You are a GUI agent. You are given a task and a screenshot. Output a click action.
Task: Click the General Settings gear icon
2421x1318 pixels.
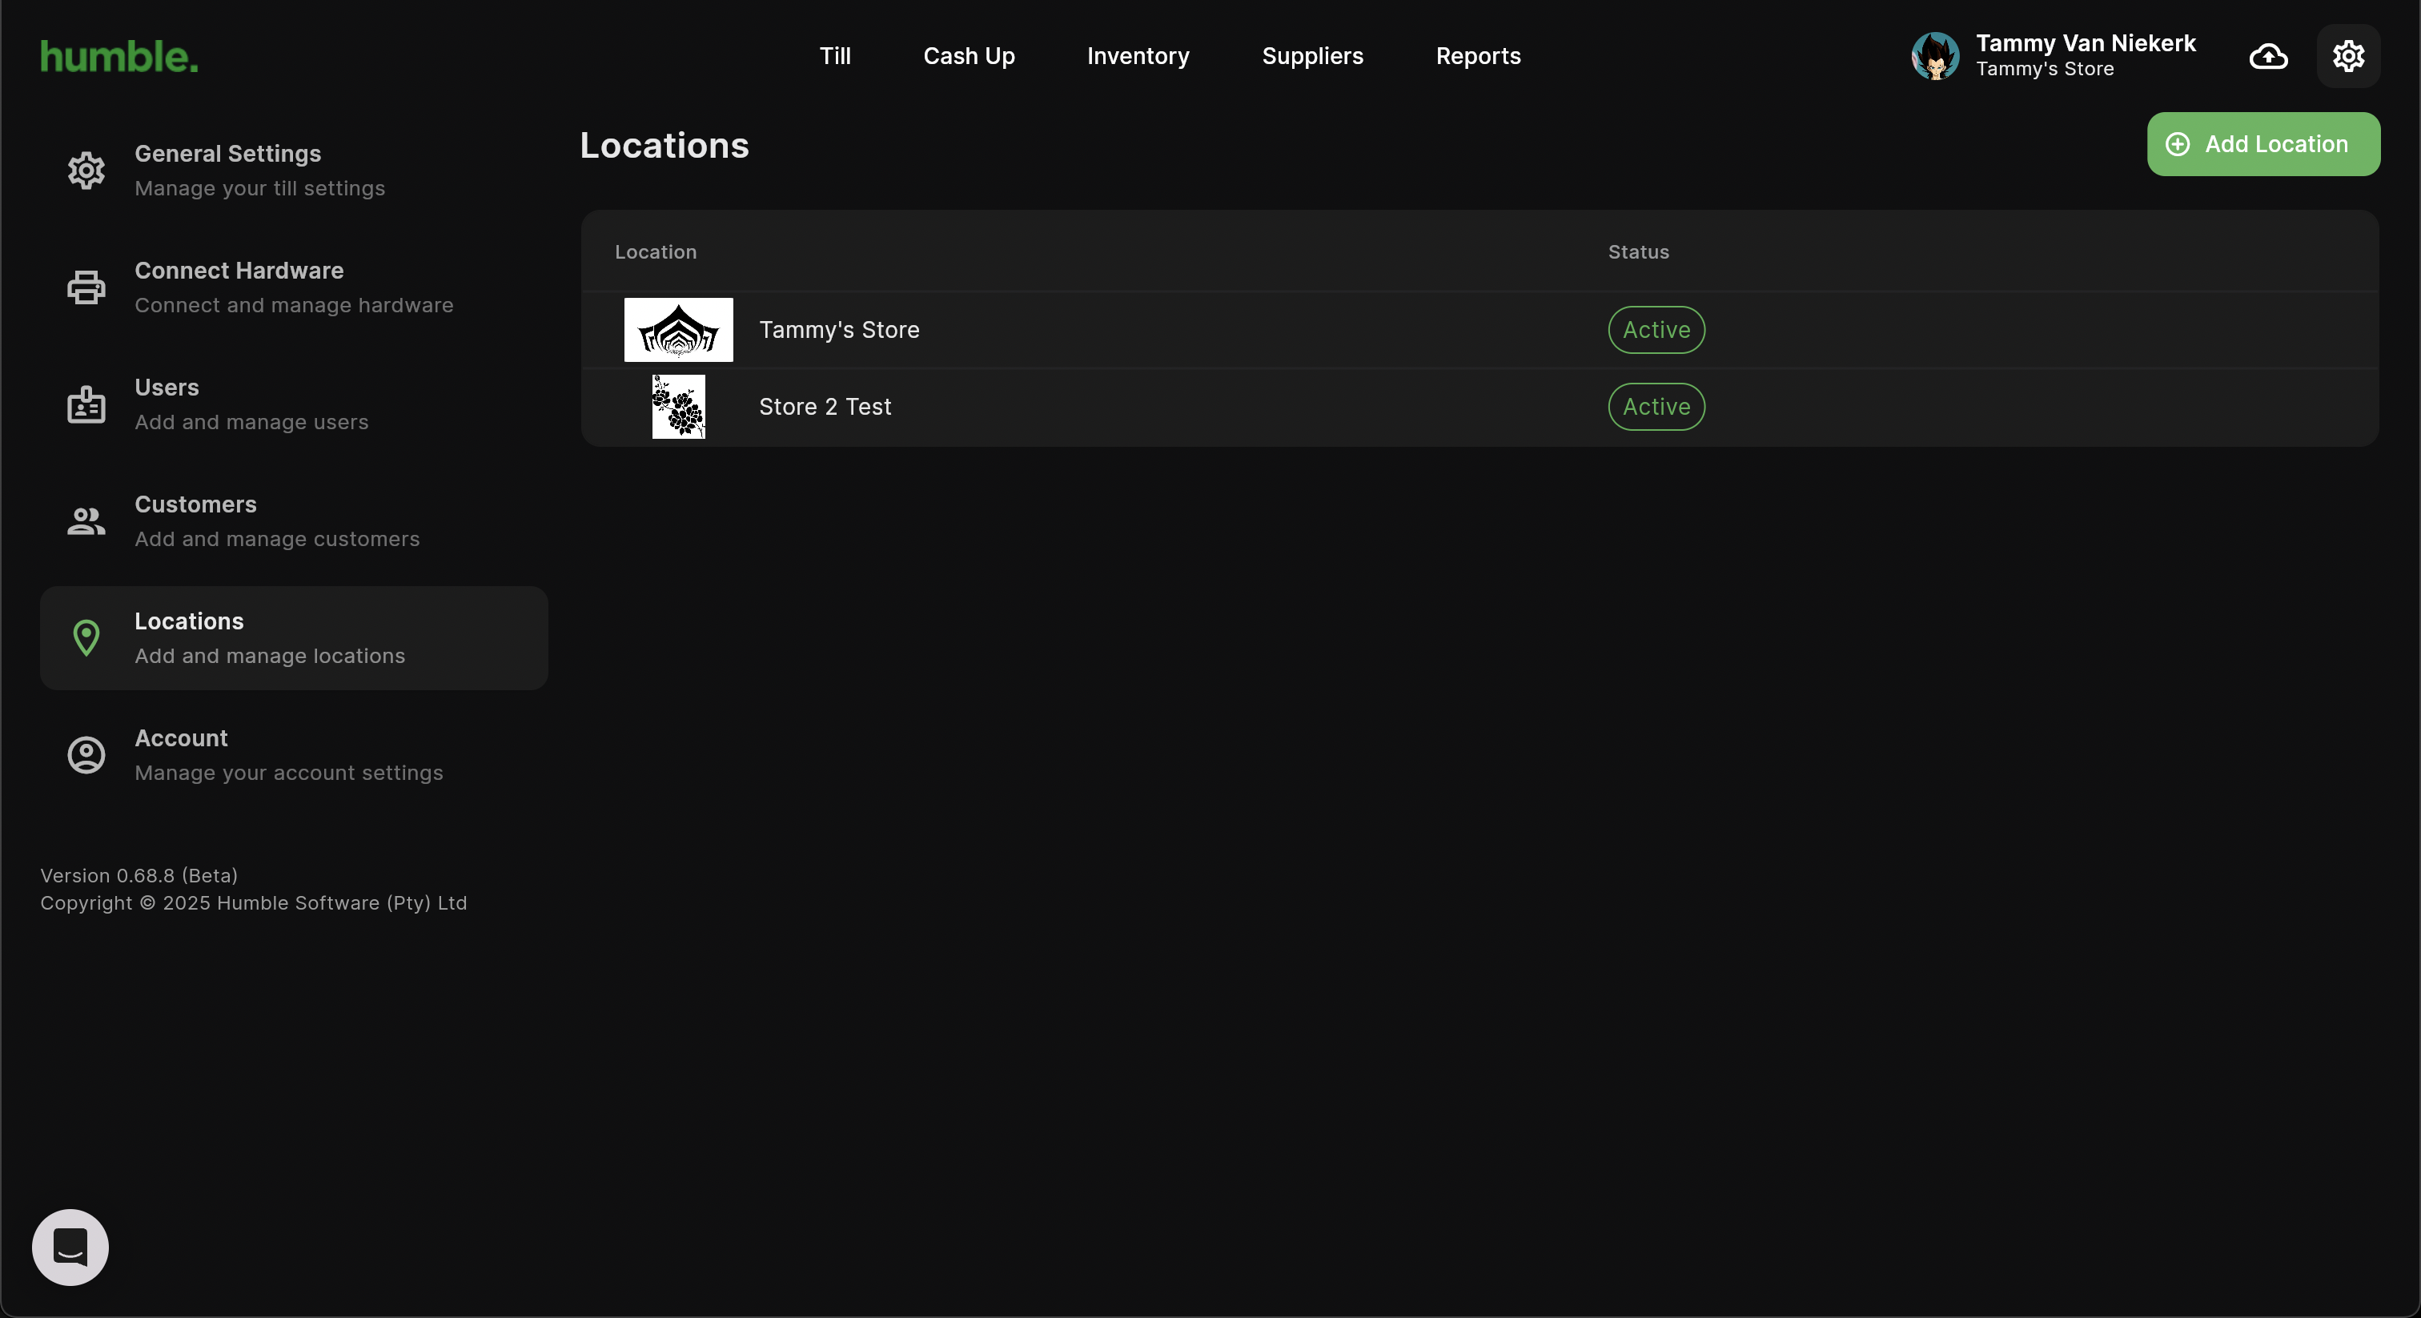(86, 171)
